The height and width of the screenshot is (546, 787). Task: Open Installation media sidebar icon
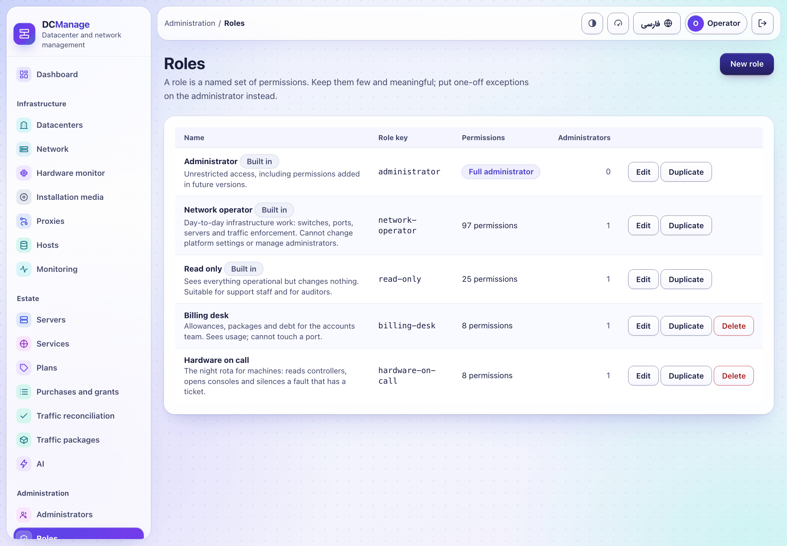[x=24, y=197]
